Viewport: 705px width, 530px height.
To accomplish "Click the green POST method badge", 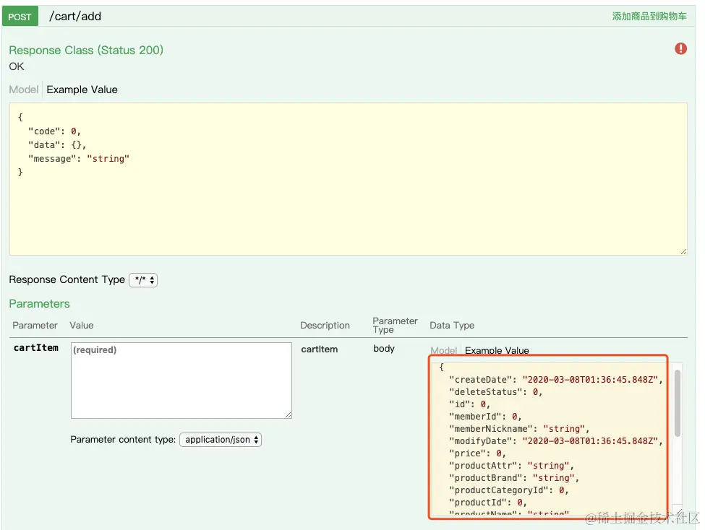I will 20,17.
